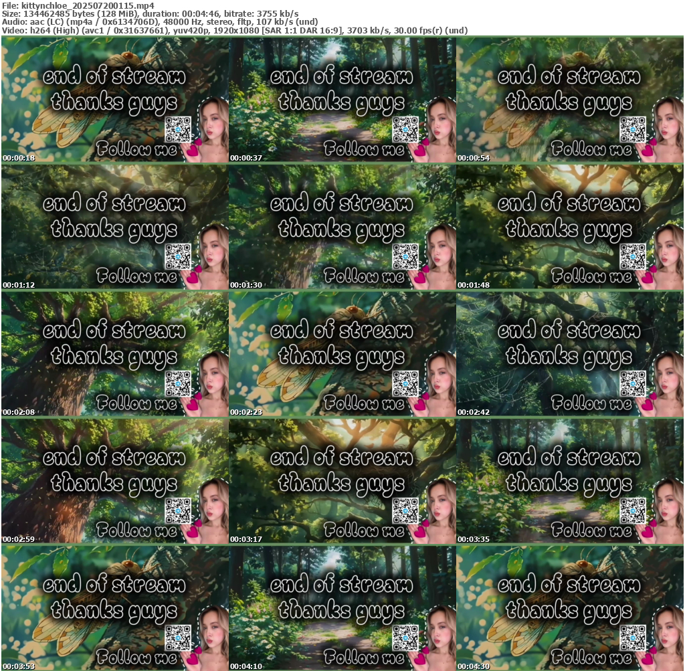This screenshot has height=671, width=685.
Task: Click the 'Size: 134462485 bytes' header line
Action: click(151, 13)
